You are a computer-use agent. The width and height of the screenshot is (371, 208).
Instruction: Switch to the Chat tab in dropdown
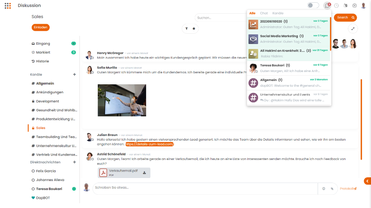[264, 13]
